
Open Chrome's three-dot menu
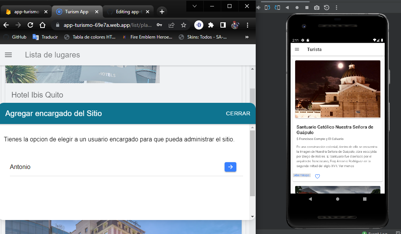(x=248, y=25)
